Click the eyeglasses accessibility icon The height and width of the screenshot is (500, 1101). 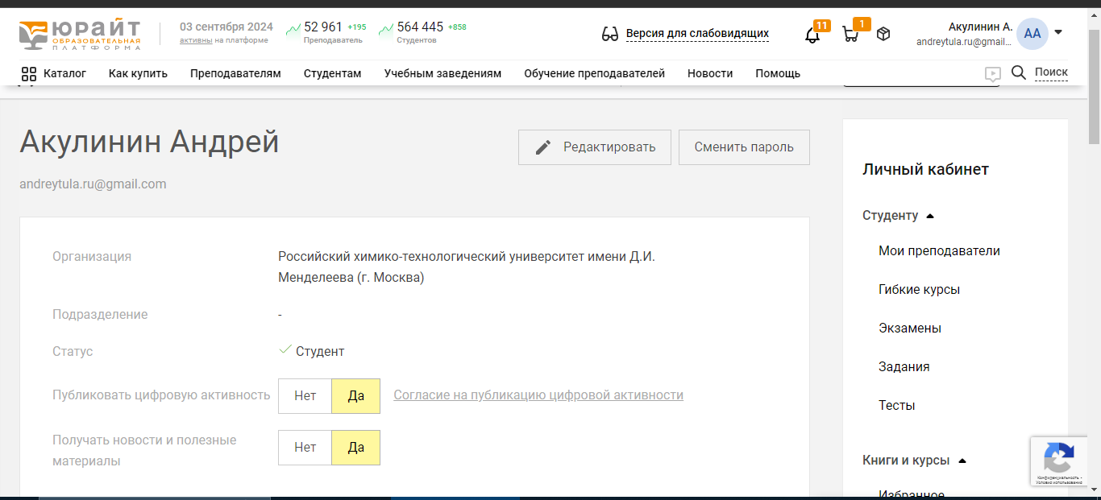click(610, 34)
